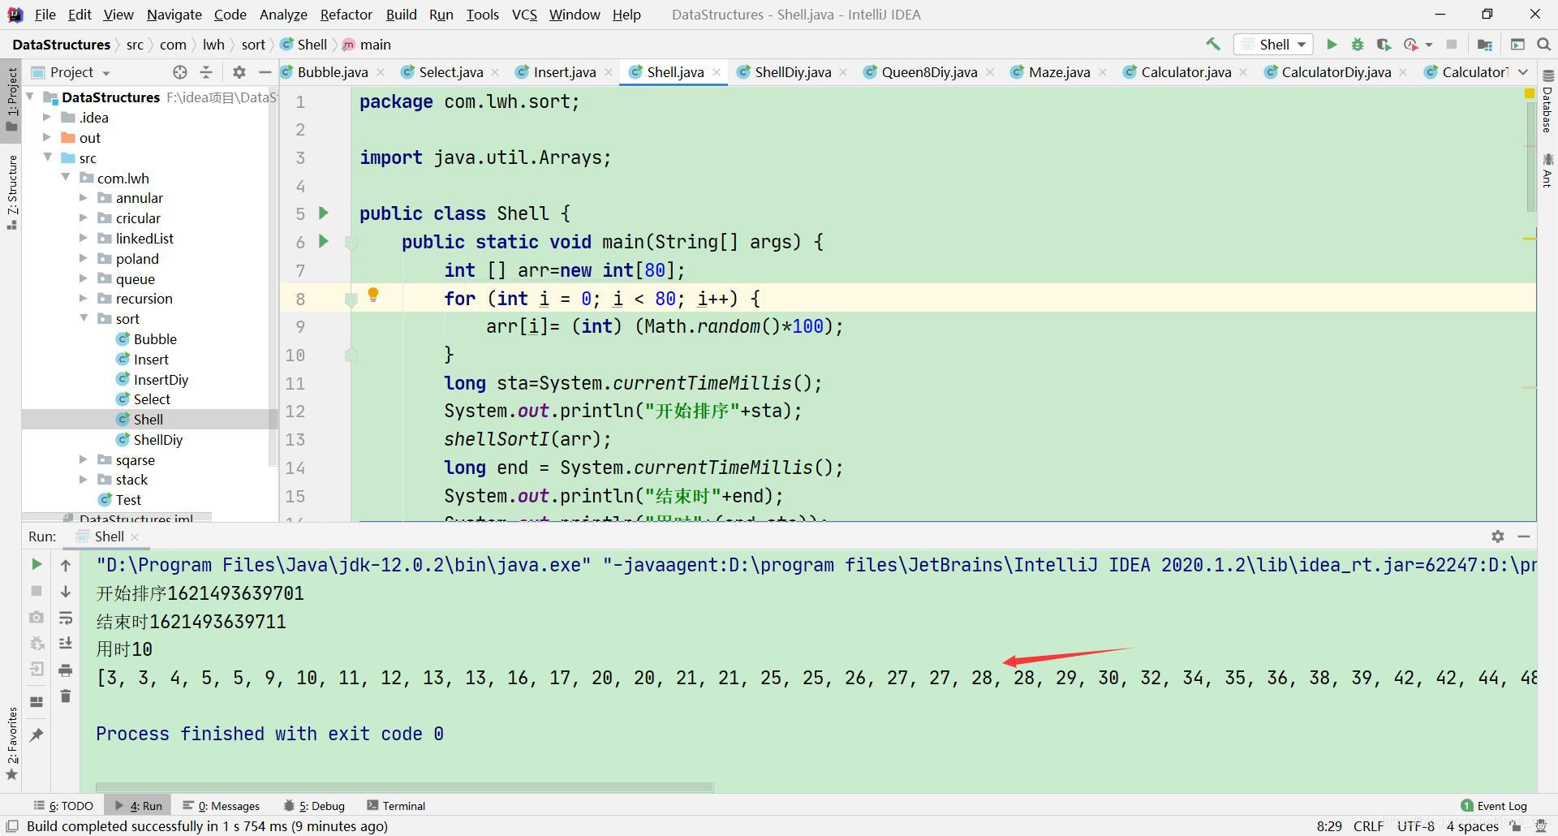Open Search Everywhere magnifier icon

[x=1544, y=45]
